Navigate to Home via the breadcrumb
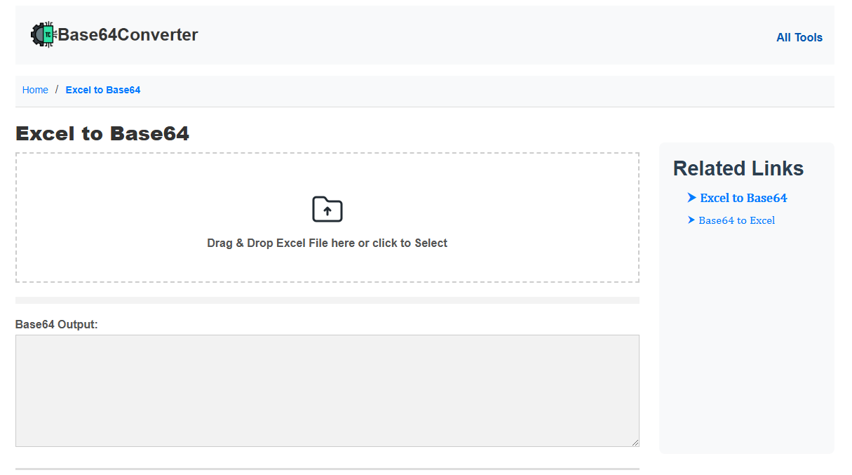 (x=35, y=90)
